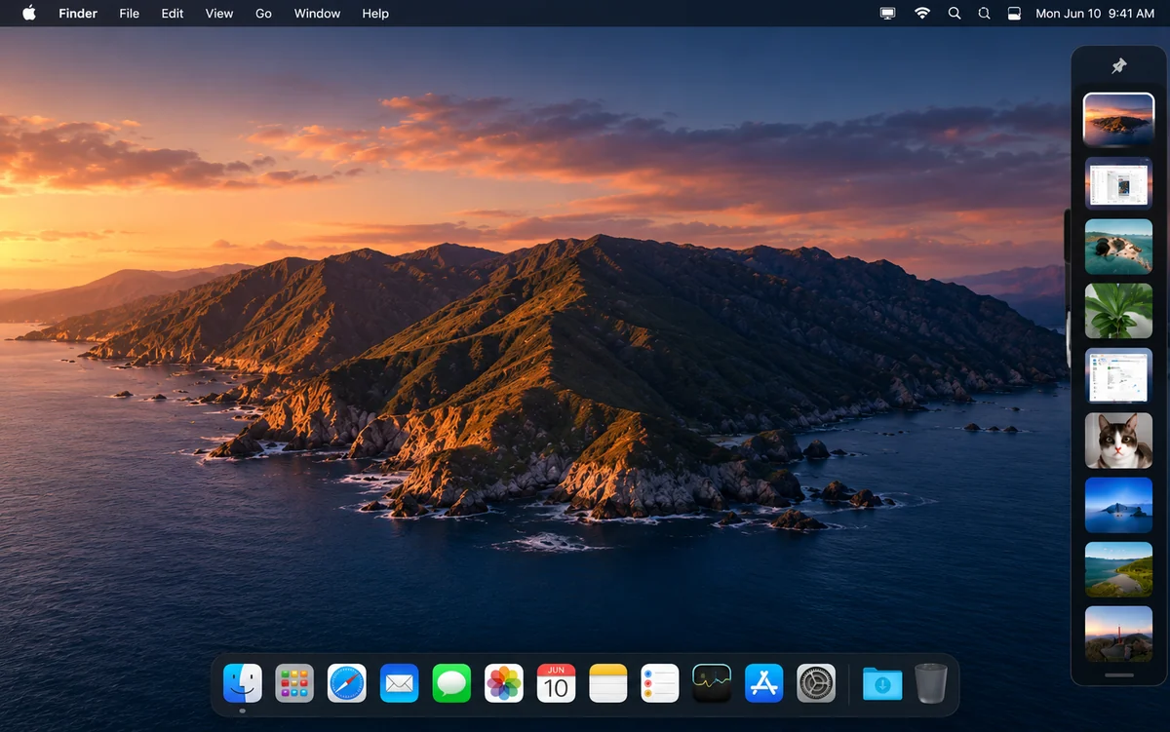The height and width of the screenshot is (732, 1170).
Task: Open the Window menu
Action: [x=318, y=14]
